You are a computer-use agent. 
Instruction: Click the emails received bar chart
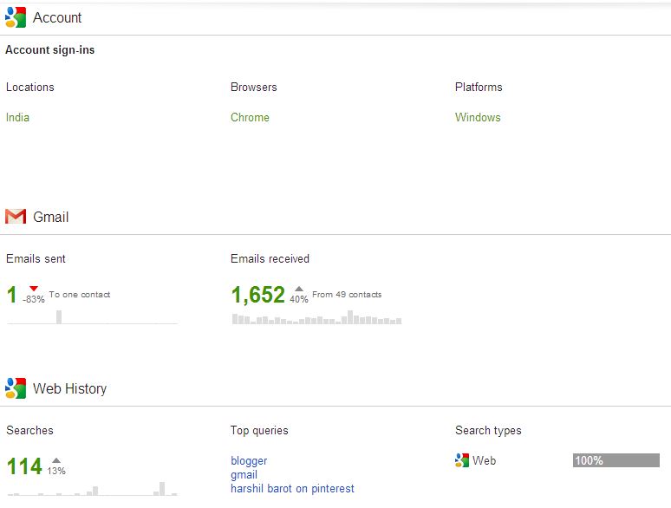coord(316,319)
